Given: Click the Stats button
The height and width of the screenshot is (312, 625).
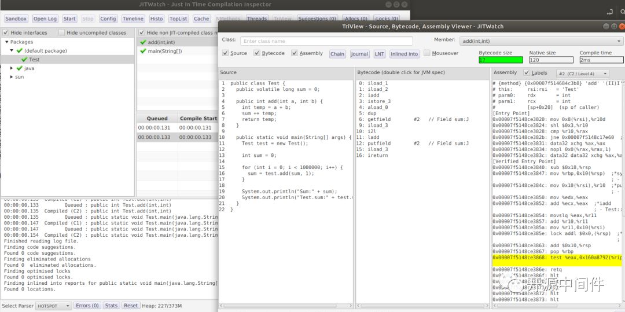Looking at the screenshot, I should click(111, 306).
